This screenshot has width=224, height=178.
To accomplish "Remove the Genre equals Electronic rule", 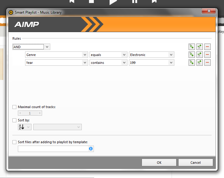I will [207, 54].
